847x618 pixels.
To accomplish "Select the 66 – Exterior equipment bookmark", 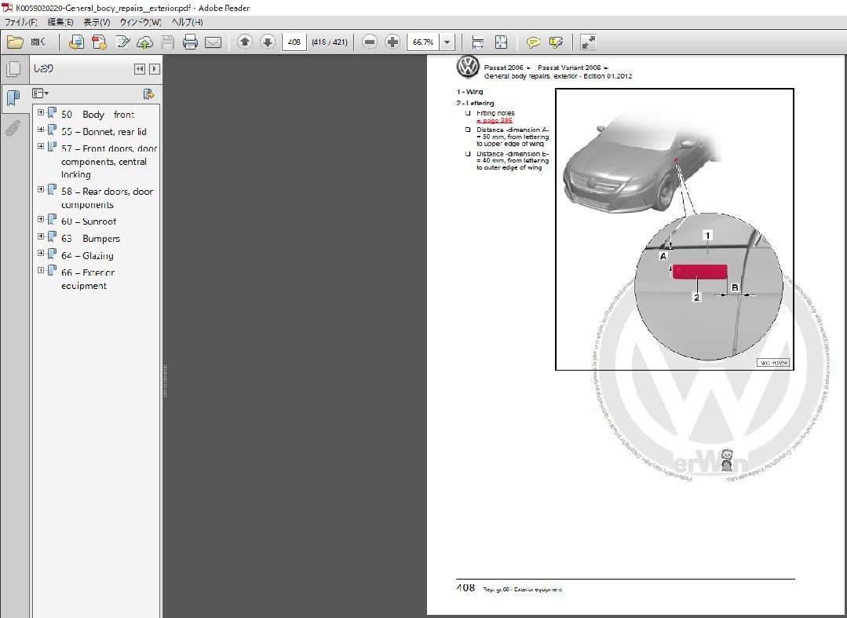I will click(x=88, y=280).
